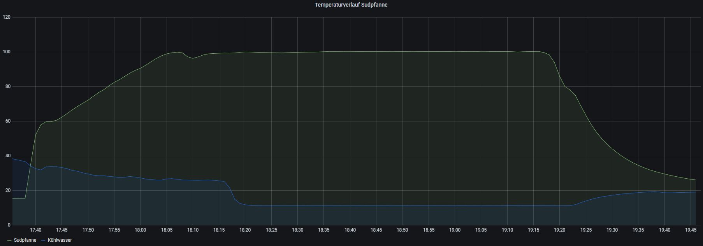This screenshot has width=703, height=246.
Task: Click the Sudpfanne line end at the right edge
Action: pyautogui.click(x=695, y=180)
